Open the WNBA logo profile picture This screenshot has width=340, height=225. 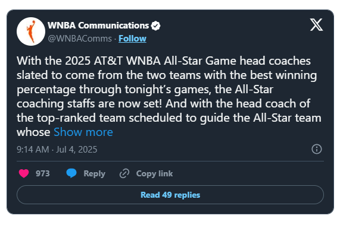[x=31, y=31]
